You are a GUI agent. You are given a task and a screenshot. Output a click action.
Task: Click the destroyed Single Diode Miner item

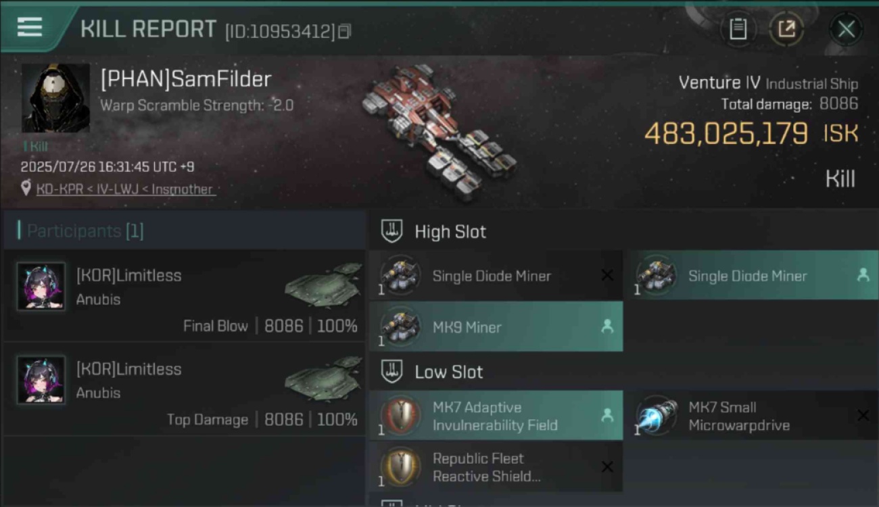496,275
